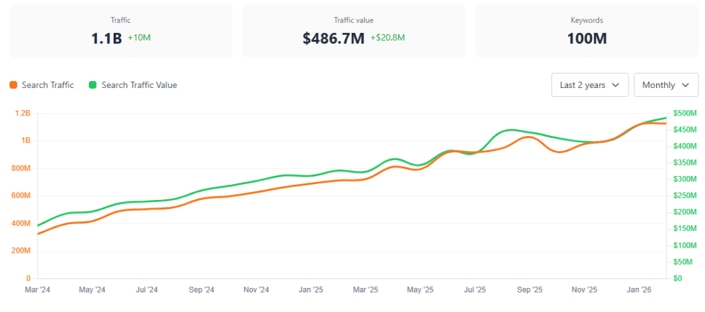Viewport: 705px width, 312px height.
Task: Click the May '25 axis label
Action: click(421, 290)
